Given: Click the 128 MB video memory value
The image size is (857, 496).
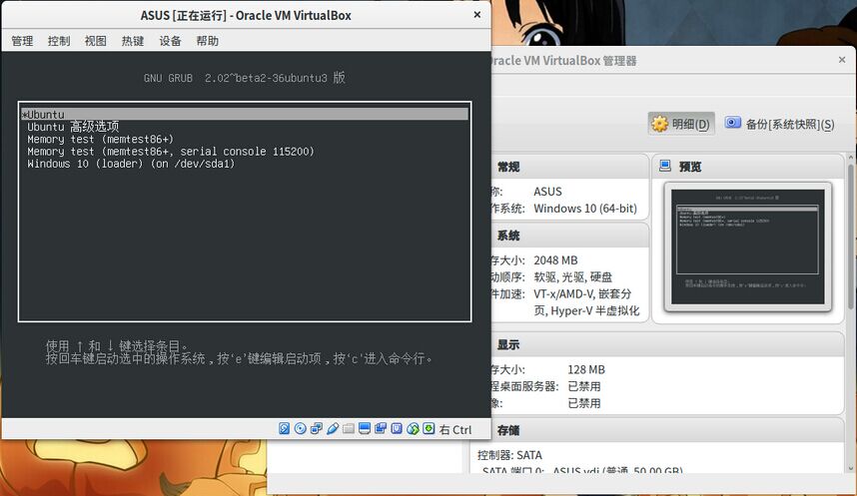Looking at the screenshot, I should pos(586,369).
